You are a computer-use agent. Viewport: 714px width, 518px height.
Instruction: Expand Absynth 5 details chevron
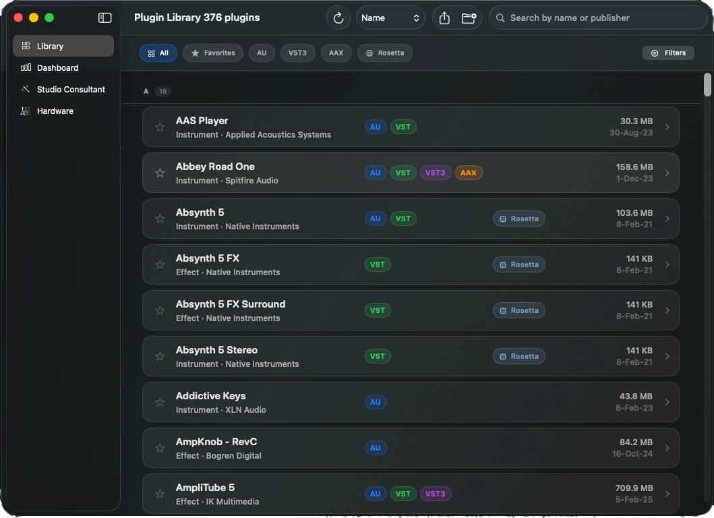tap(667, 219)
